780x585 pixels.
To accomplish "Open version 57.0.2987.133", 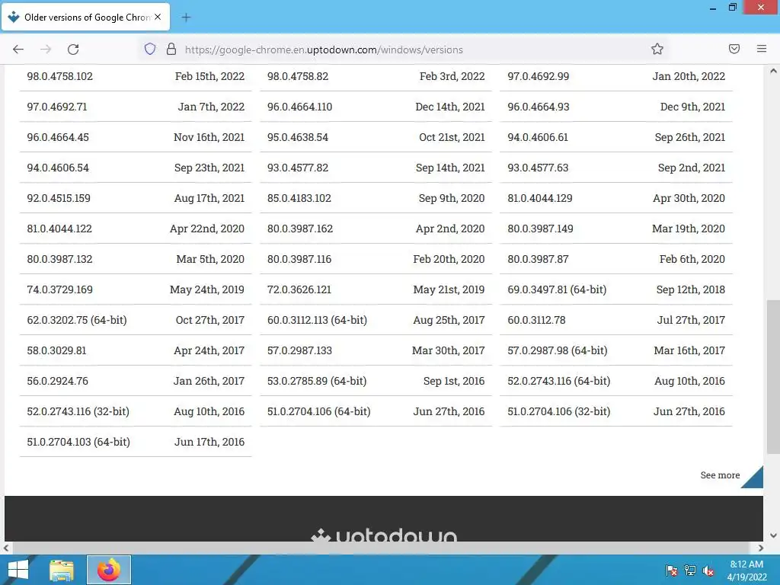I will [x=376, y=350].
